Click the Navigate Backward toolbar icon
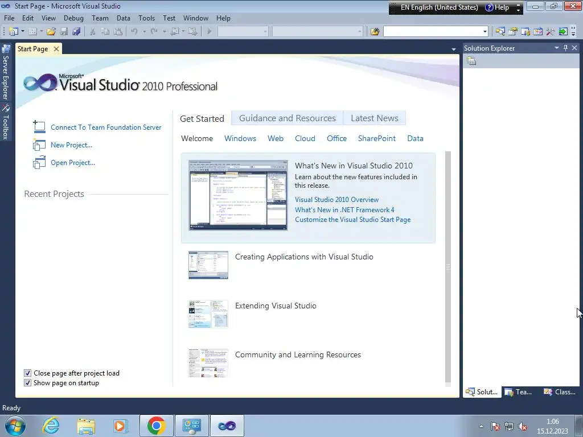Image resolution: width=583 pixels, height=437 pixels. pos(174,32)
